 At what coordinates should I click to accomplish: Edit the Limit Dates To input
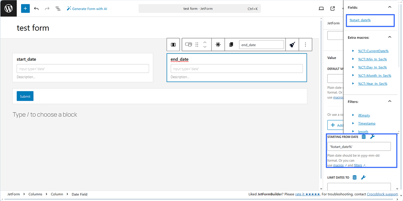359,187
